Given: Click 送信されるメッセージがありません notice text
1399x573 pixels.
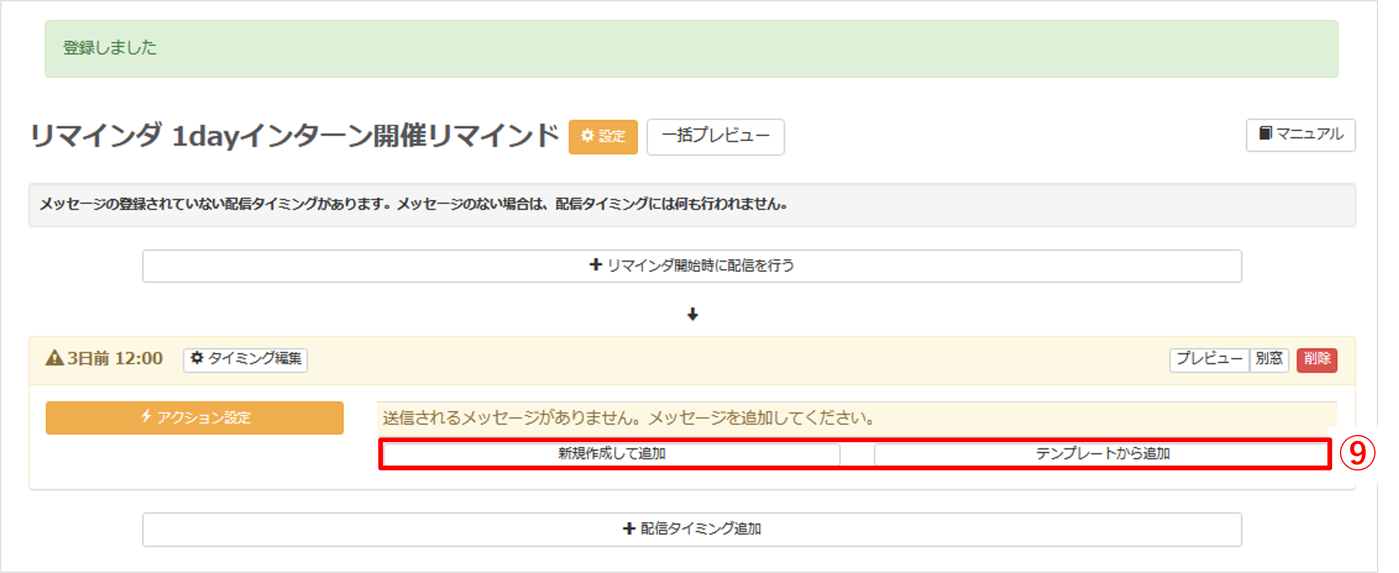Looking at the screenshot, I should tap(629, 418).
